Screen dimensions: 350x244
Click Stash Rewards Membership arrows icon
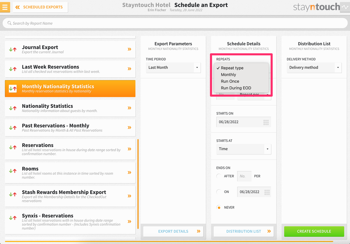13,195
